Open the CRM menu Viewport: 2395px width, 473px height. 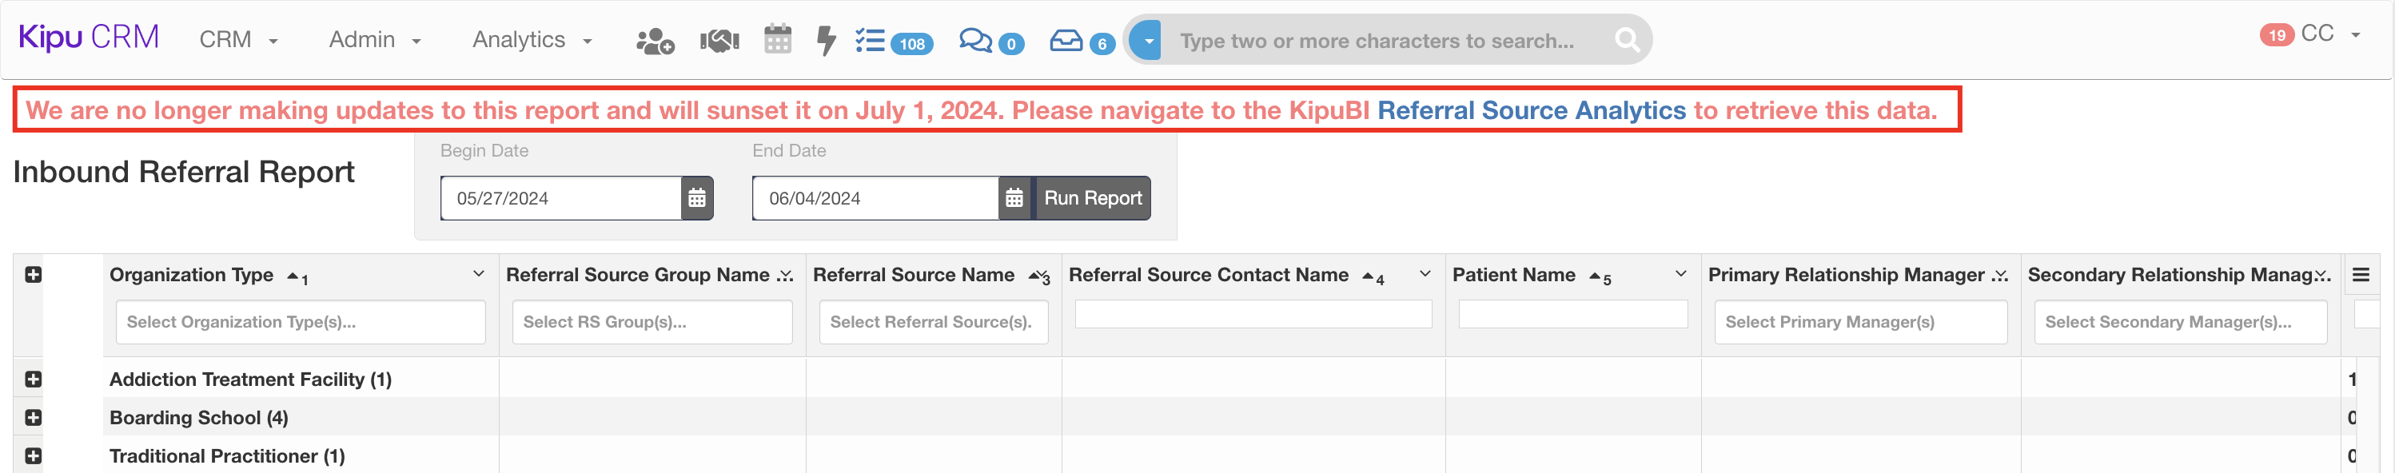click(x=238, y=40)
